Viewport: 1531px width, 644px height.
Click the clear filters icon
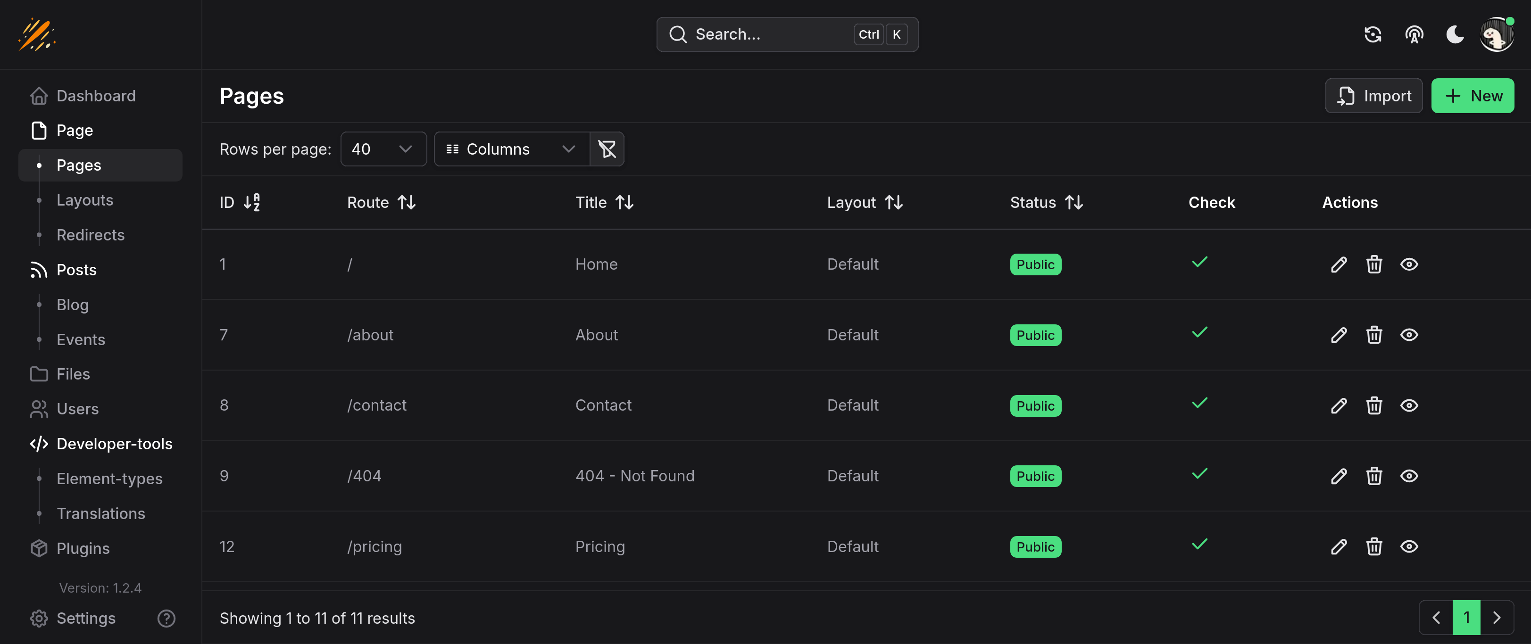tap(606, 149)
